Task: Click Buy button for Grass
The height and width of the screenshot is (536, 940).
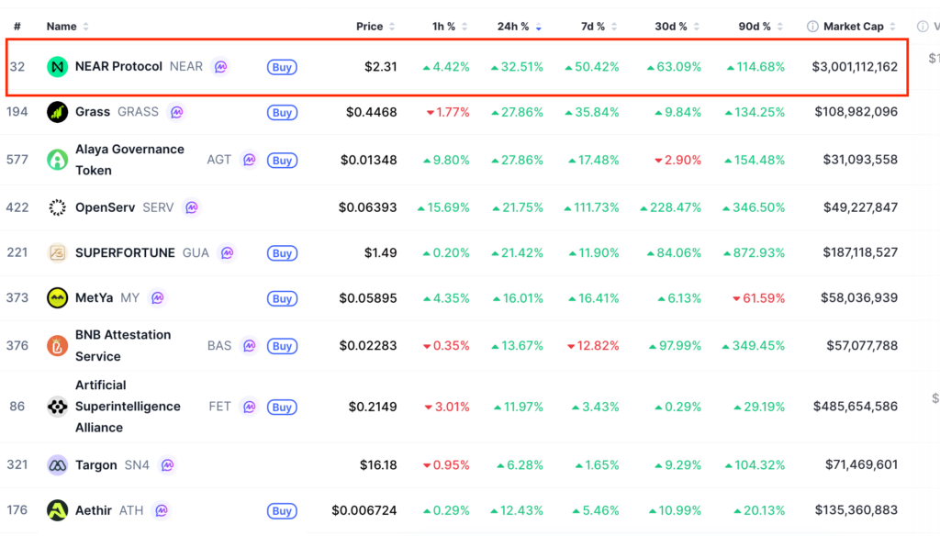Action: click(283, 113)
